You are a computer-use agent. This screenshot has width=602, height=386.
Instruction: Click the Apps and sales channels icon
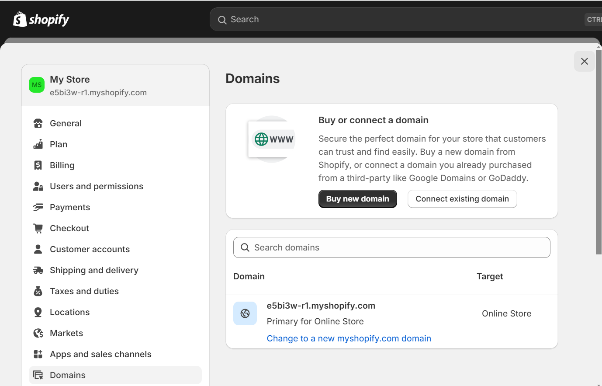point(38,354)
